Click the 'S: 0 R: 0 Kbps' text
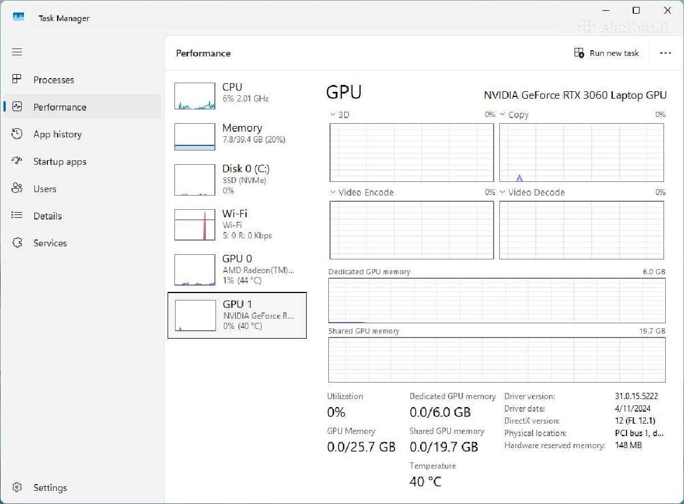The image size is (684, 504). pyautogui.click(x=247, y=235)
